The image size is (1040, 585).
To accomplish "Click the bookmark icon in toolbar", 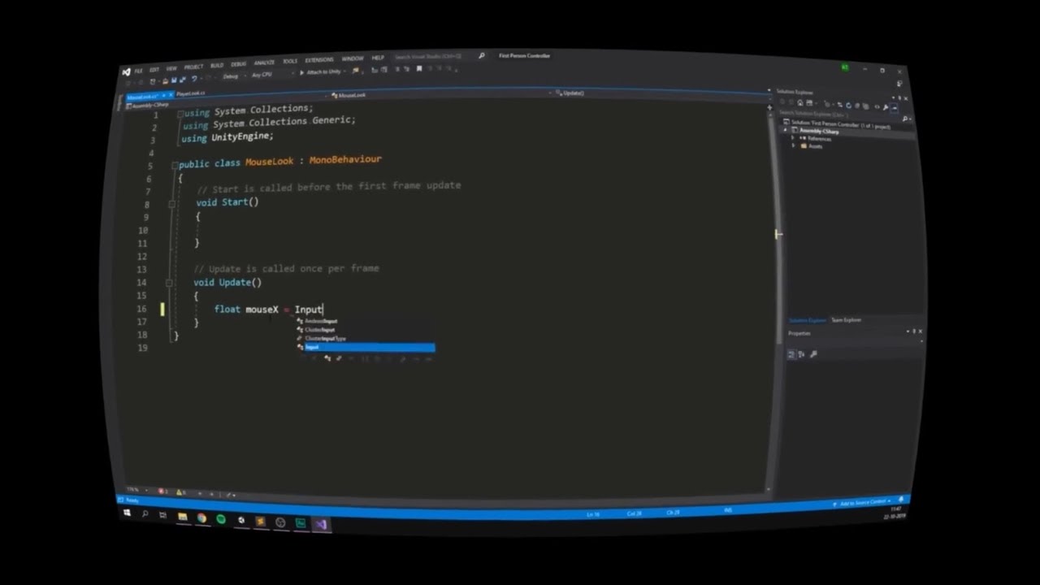I will pos(419,69).
